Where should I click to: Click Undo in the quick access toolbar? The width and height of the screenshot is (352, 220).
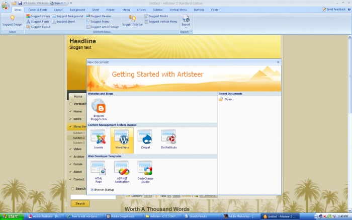pyautogui.click(x=29, y=3)
